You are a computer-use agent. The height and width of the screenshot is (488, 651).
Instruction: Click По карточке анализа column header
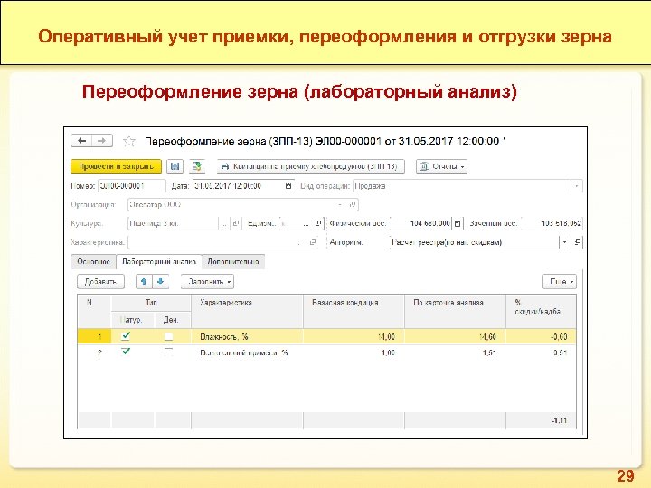(455, 311)
